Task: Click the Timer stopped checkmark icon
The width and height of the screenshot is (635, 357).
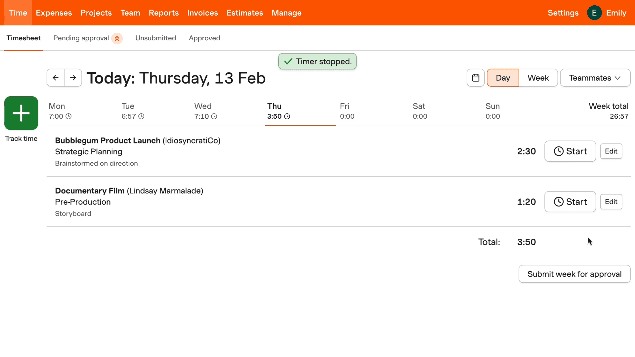Action: pos(288,61)
